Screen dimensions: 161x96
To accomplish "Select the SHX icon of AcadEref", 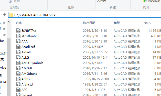I will point(18,47).
